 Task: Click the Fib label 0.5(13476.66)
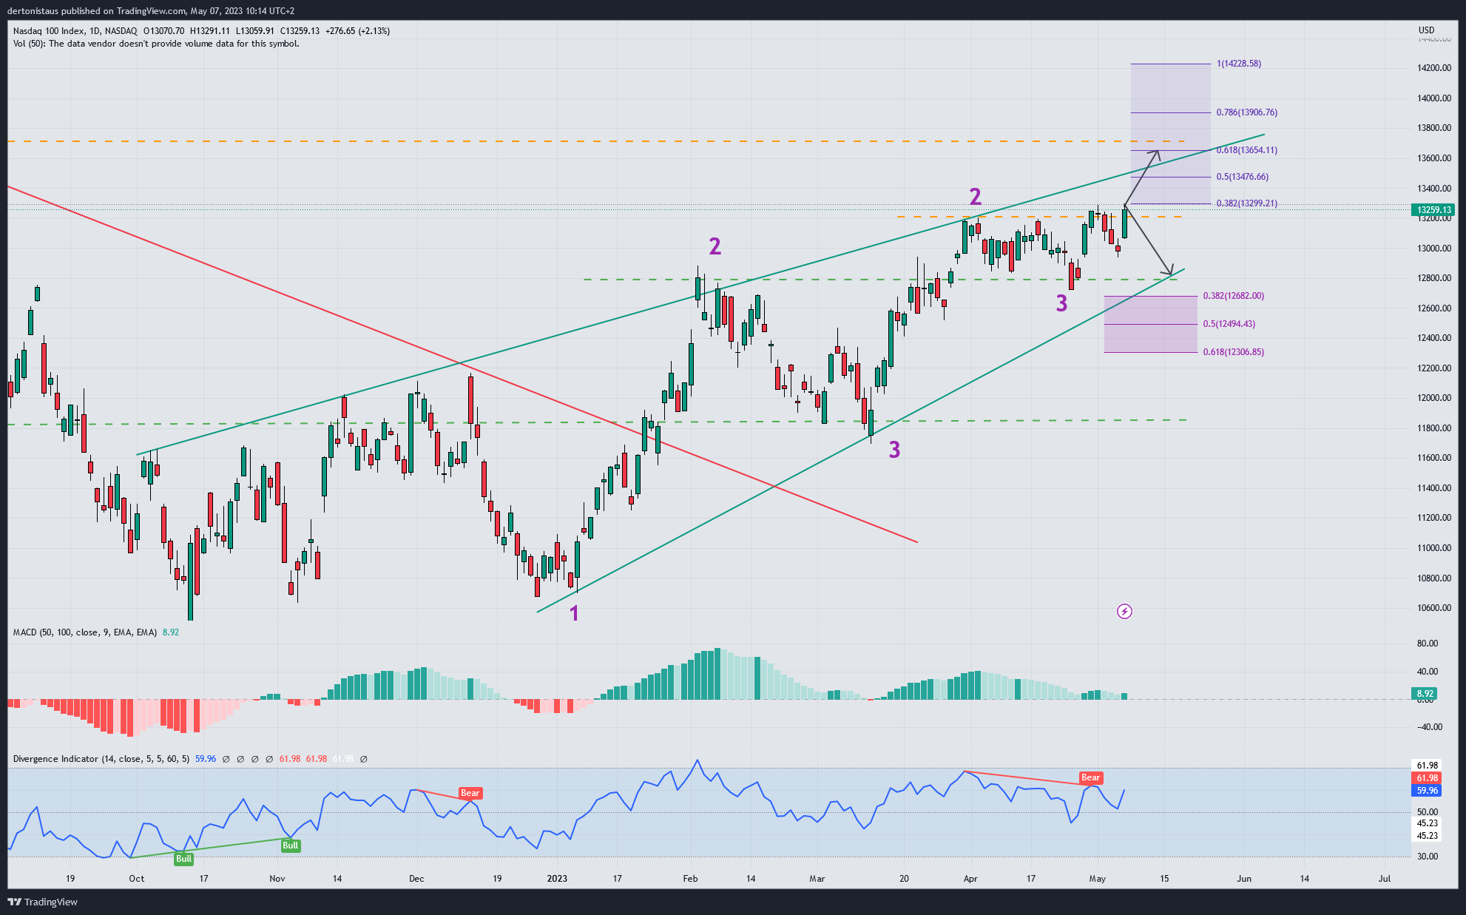coord(1243,177)
